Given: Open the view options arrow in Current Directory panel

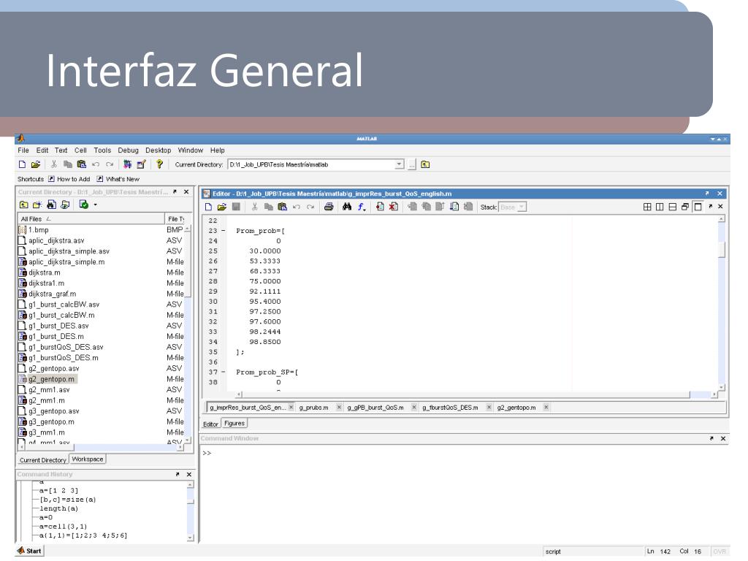Looking at the screenshot, I should pyautogui.click(x=96, y=205).
